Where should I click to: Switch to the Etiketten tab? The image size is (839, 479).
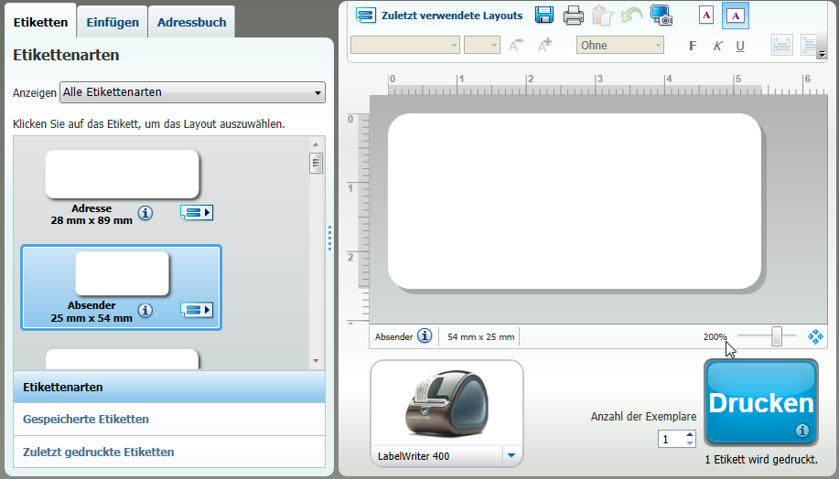40,22
